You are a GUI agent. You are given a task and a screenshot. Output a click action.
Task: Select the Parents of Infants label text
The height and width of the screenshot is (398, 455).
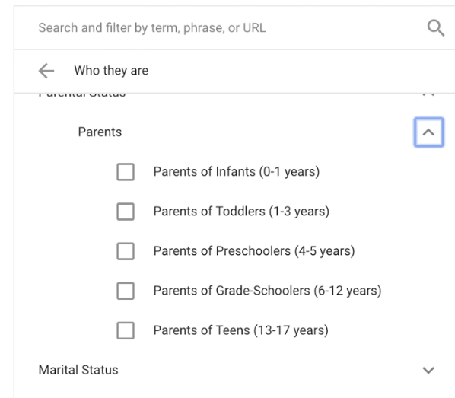(237, 171)
